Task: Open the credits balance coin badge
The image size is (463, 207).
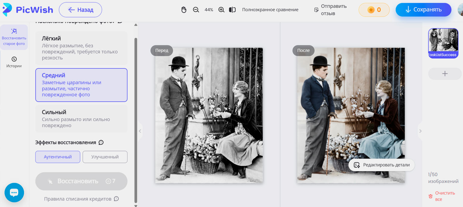Action: tap(374, 10)
